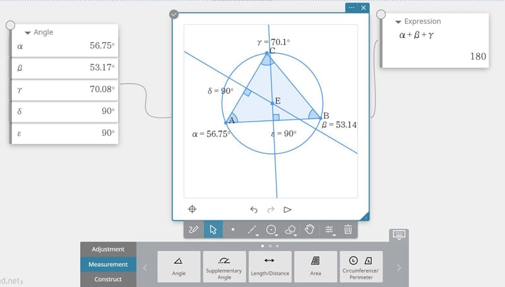Toggle the on-screen keyboard icon

click(x=399, y=235)
